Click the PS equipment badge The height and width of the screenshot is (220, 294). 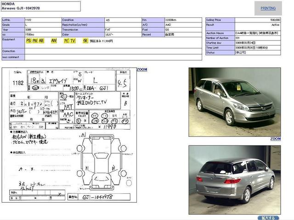(x=28, y=41)
